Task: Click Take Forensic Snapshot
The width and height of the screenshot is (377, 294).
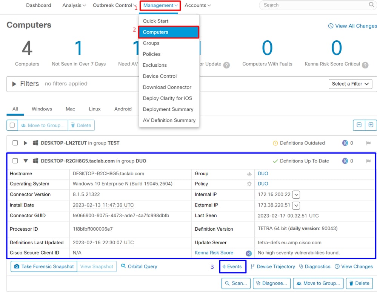Action: coord(44,266)
